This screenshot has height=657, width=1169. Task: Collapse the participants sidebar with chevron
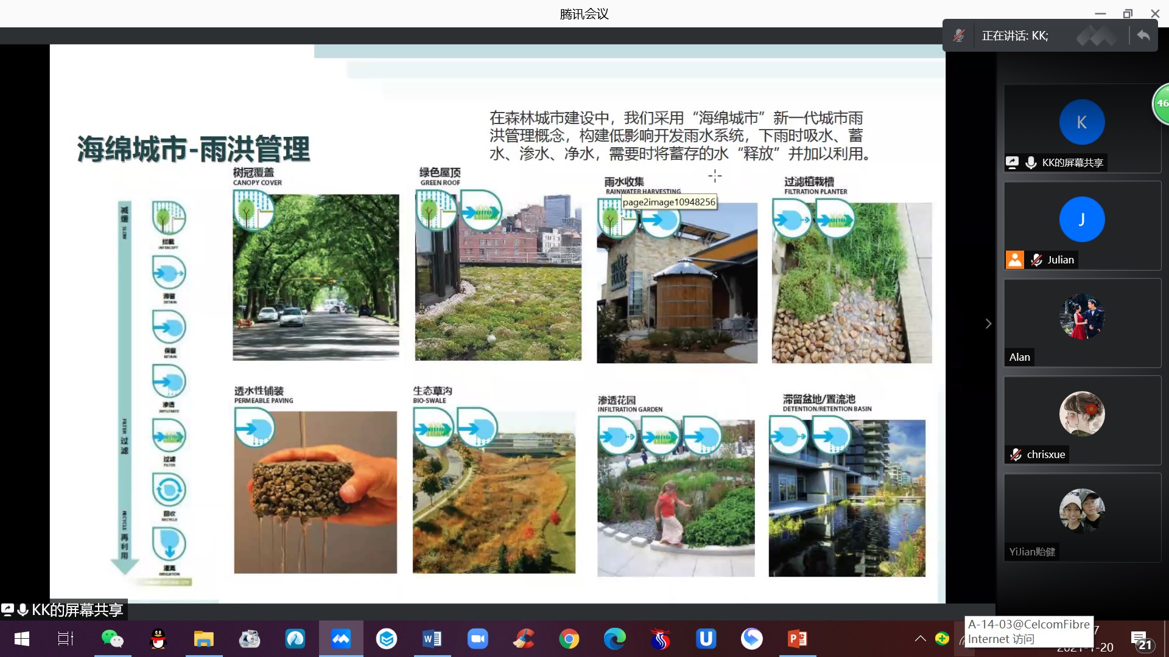(988, 324)
